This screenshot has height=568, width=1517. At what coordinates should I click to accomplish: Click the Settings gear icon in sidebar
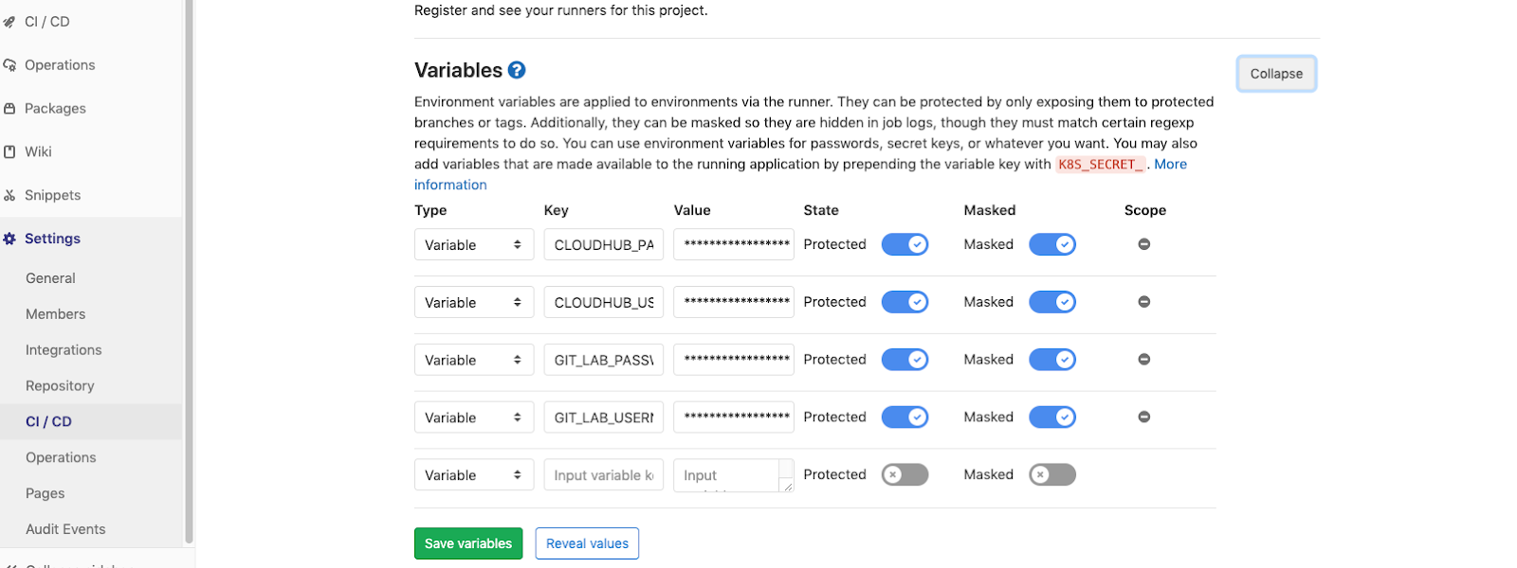(x=9, y=239)
